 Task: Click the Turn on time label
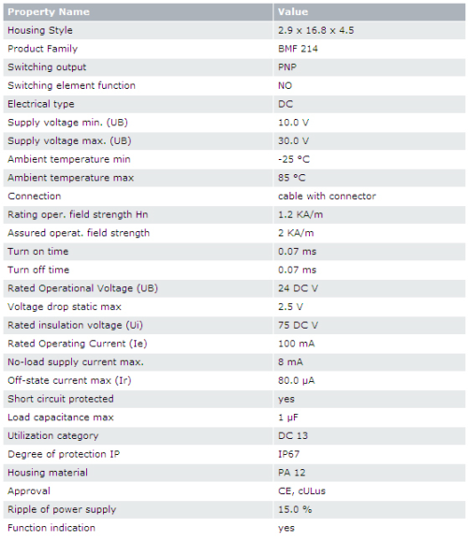(x=38, y=251)
